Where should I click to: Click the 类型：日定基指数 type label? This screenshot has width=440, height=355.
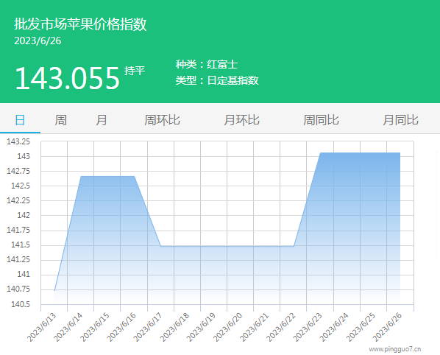217,80
